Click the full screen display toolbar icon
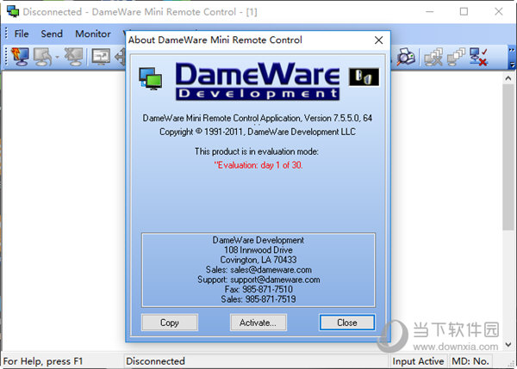 pos(101,57)
